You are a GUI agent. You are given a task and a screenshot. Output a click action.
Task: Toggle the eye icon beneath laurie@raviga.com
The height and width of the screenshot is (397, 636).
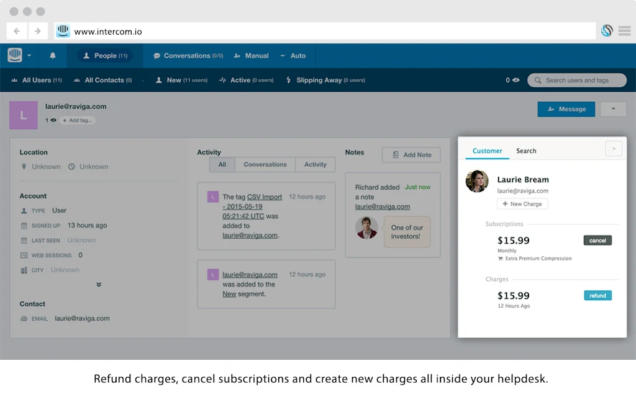point(53,120)
